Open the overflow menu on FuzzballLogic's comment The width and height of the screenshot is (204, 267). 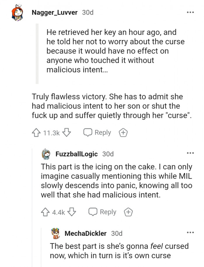click(191, 153)
